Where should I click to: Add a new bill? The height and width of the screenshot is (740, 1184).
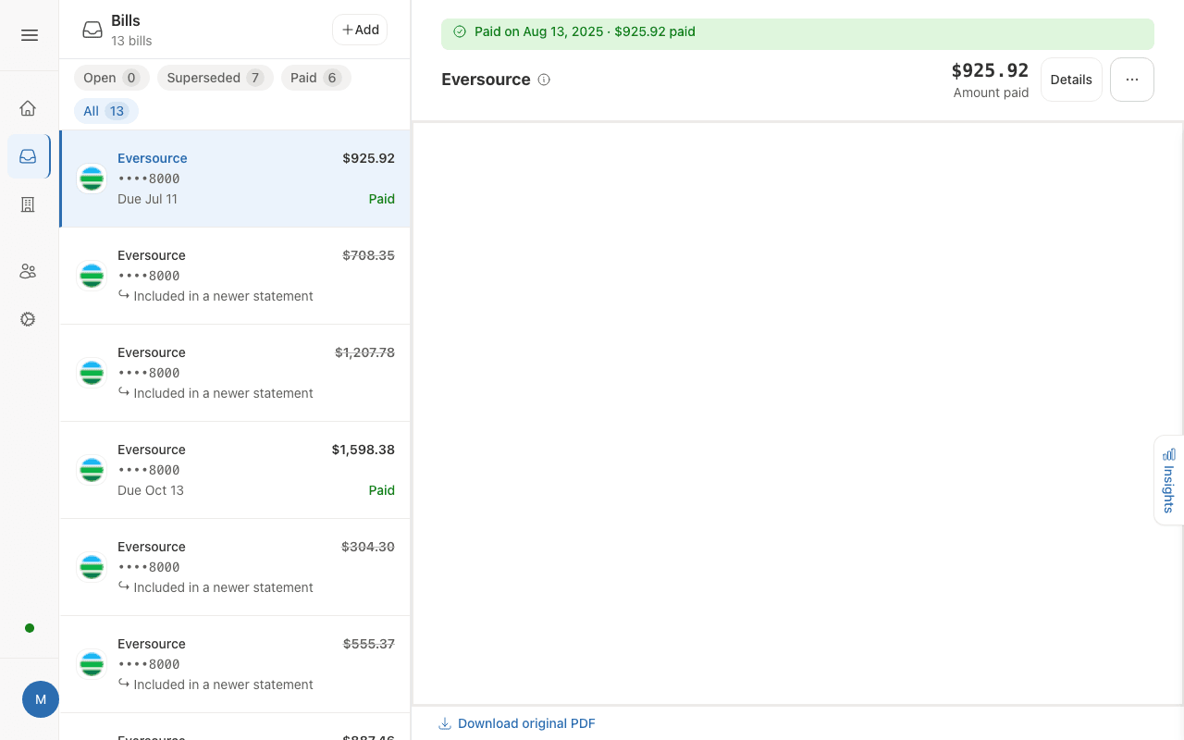coord(360,30)
